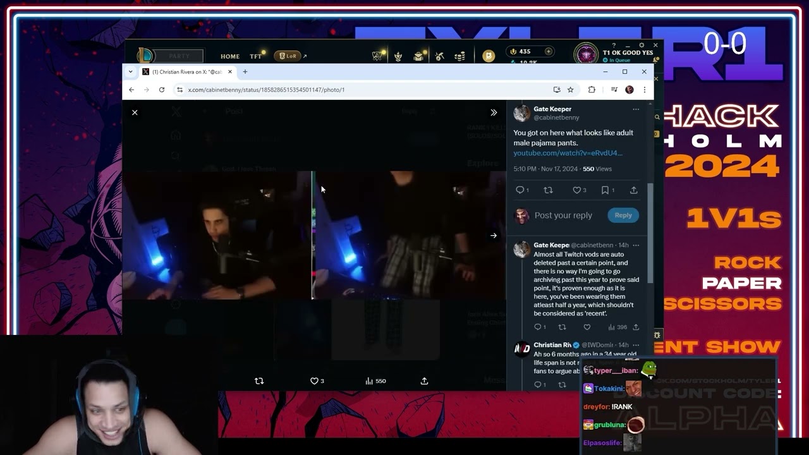Open the Store coins icon in the League client
The width and height of the screenshot is (809, 455).
tap(460, 56)
